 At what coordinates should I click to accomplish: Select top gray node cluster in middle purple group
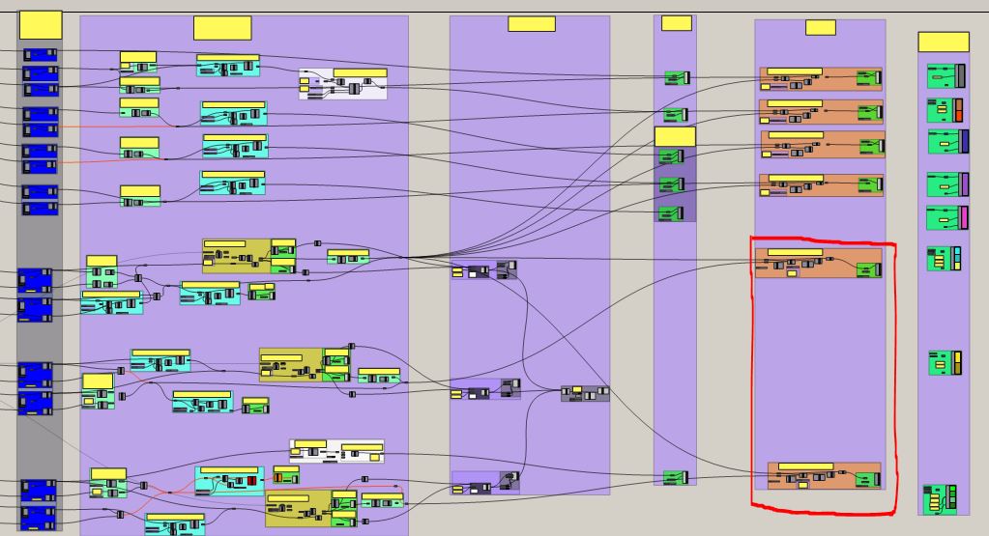tap(483, 269)
